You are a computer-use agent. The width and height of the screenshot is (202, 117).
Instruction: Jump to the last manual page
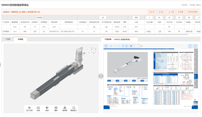point(131,46)
